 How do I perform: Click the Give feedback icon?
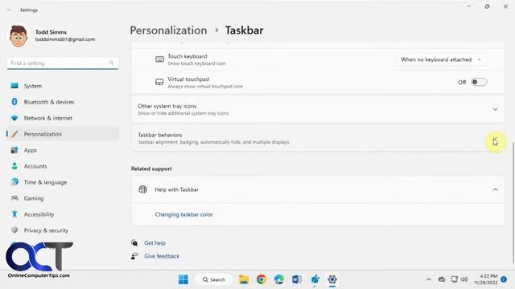point(134,256)
